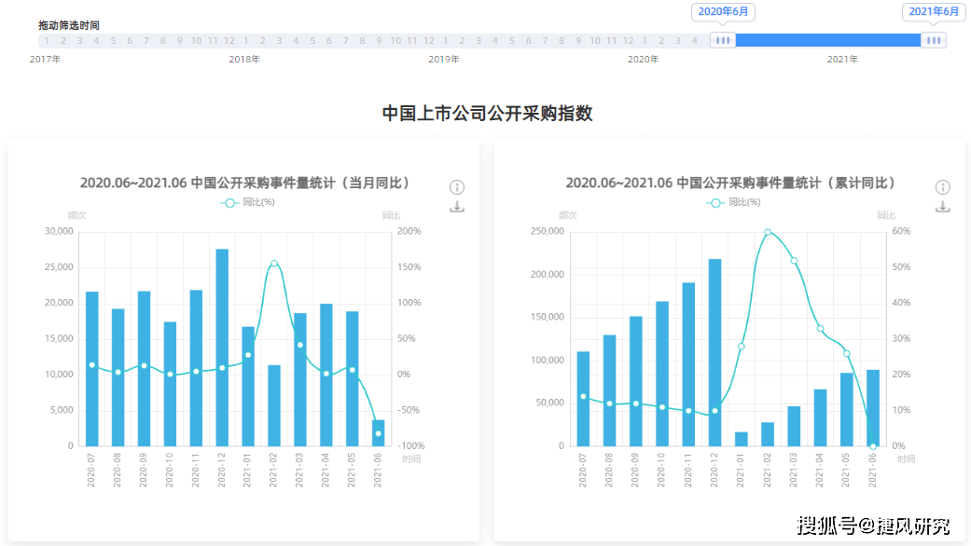971x546 pixels.
Task: Click the download icon on the 累计同比 chart
Action: pyautogui.click(x=942, y=205)
